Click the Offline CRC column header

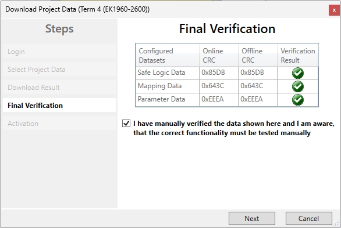258,55
